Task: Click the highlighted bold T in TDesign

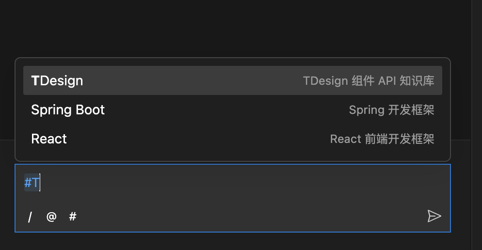Action: click(35, 81)
